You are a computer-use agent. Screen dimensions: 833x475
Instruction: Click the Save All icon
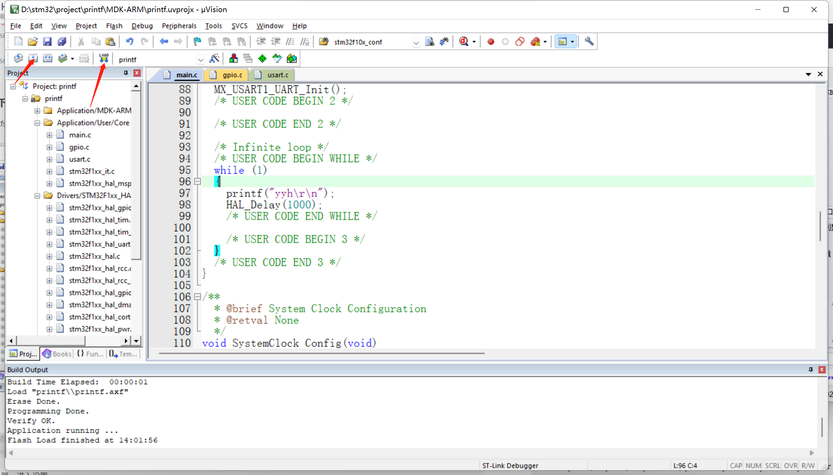62,42
